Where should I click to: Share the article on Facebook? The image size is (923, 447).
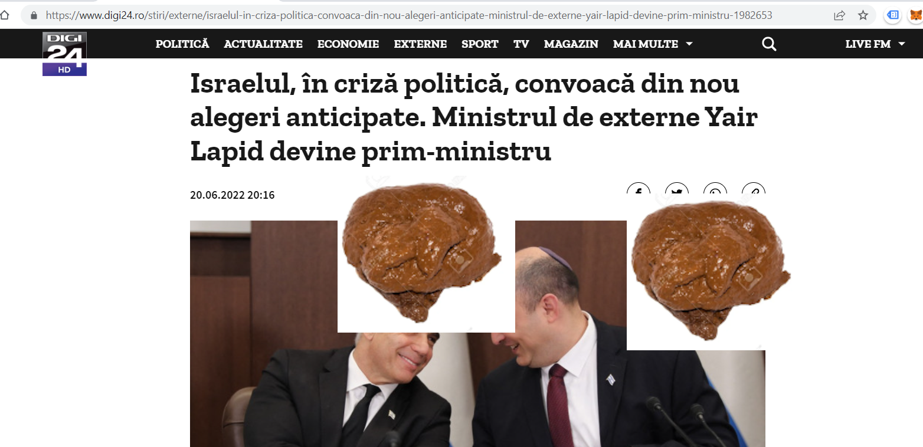click(639, 189)
